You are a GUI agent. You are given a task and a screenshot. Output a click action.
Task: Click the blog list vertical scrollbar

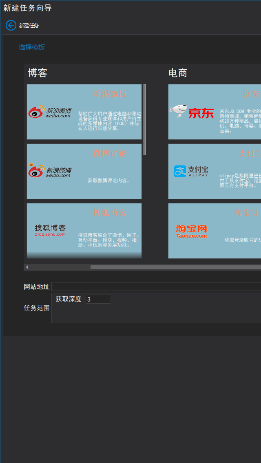pyautogui.click(x=145, y=119)
